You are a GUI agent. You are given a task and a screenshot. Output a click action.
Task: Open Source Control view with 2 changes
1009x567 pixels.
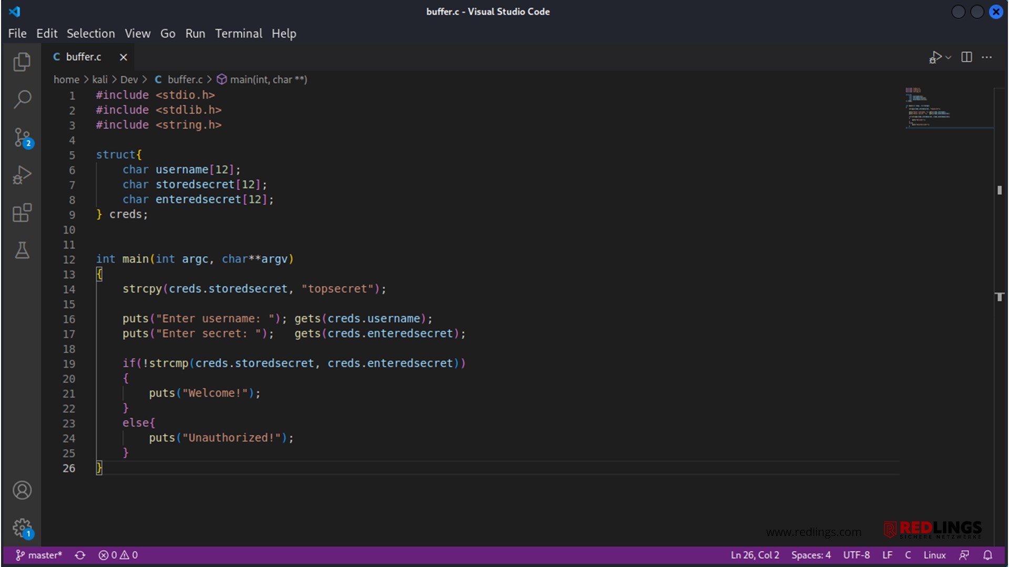point(23,138)
